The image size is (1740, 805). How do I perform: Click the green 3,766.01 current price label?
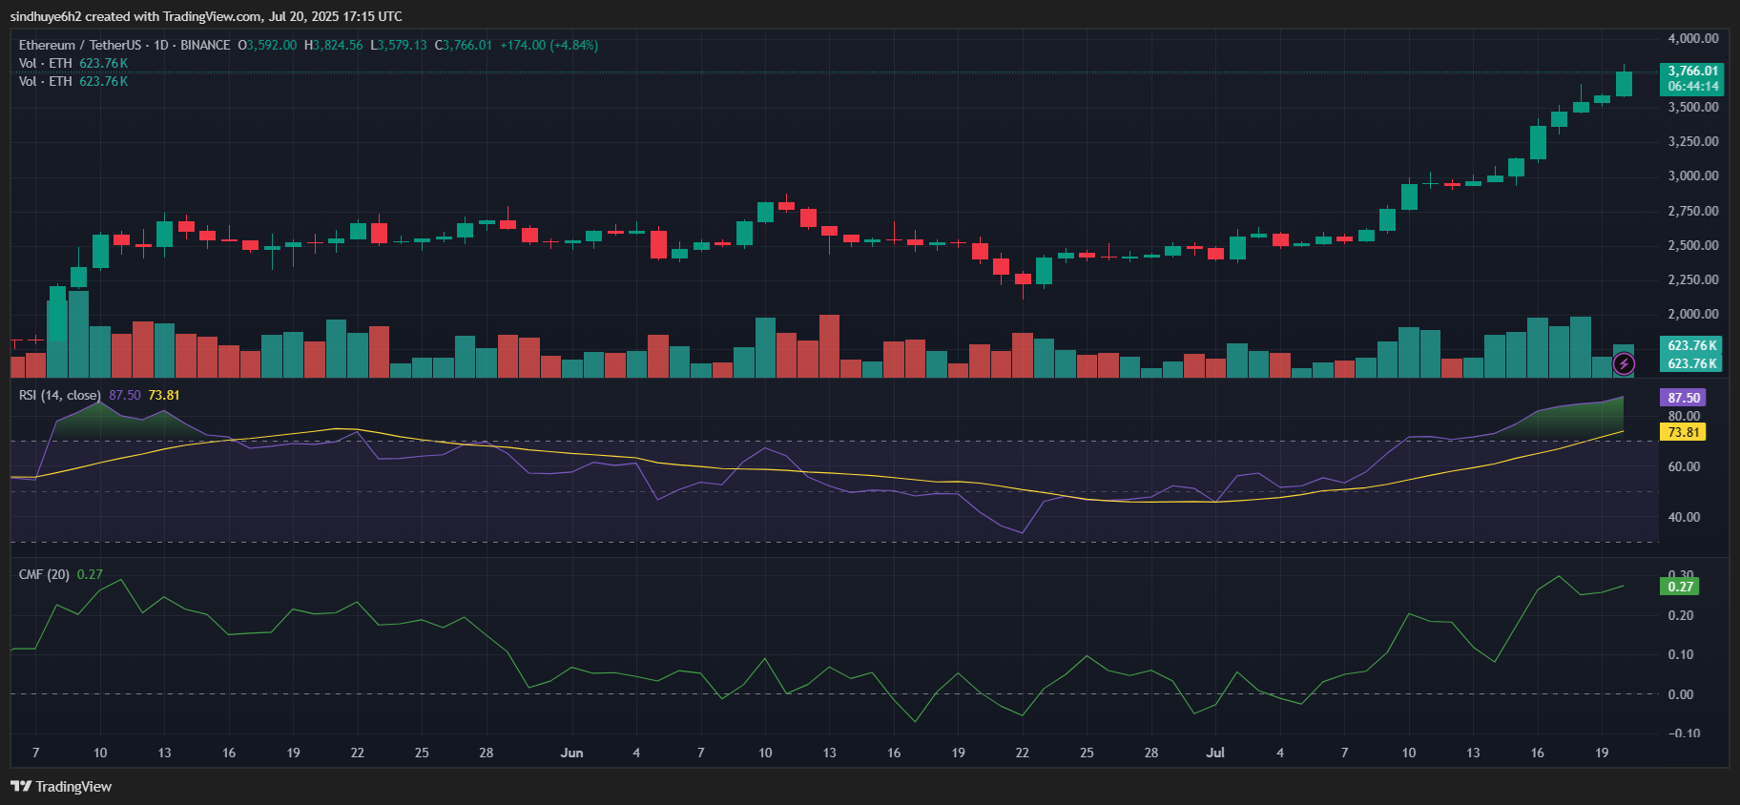coord(1692,71)
